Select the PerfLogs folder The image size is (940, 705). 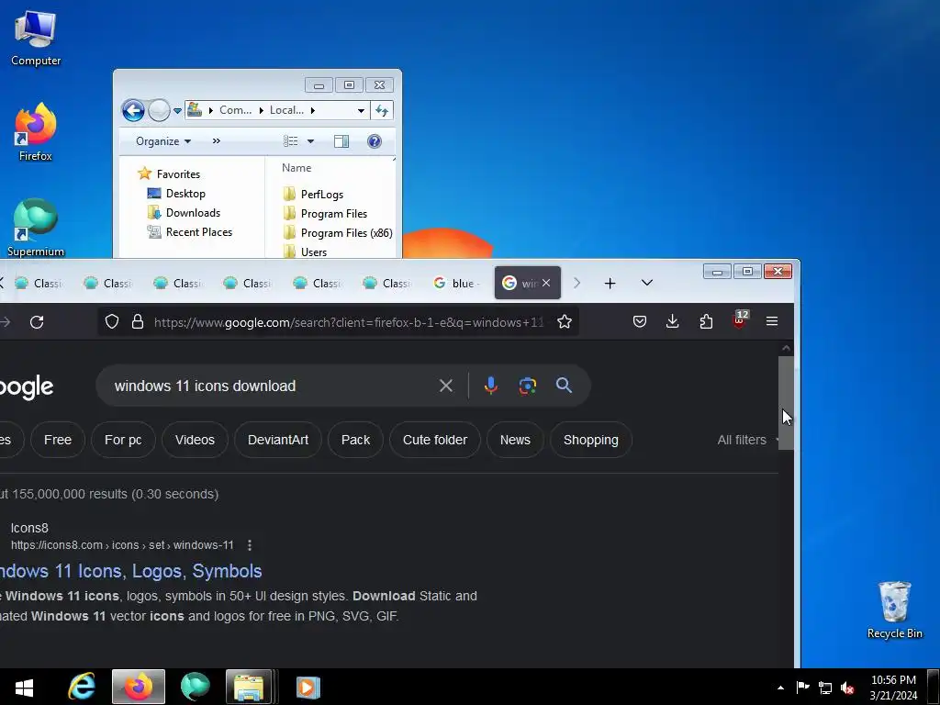[313, 195]
